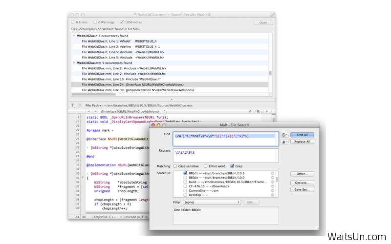
Task: Select result Line 30 @implementation row
Action: [170, 90]
